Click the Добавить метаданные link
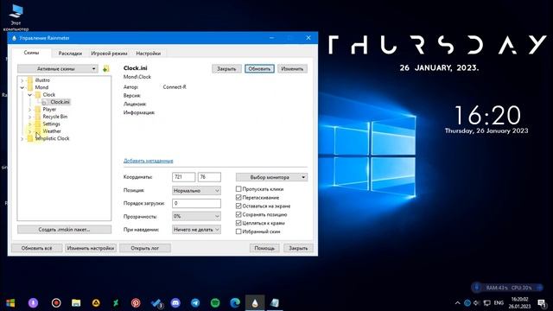 pos(148,161)
